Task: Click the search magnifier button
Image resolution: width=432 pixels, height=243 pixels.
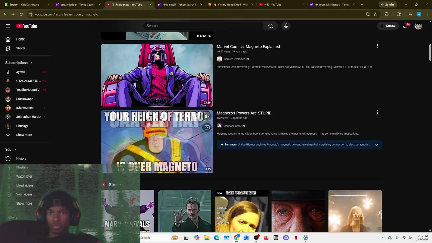Action: [x=271, y=26]
